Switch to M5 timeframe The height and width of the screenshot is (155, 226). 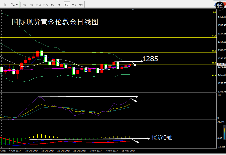pyautogui.click(x=31, y=5)
